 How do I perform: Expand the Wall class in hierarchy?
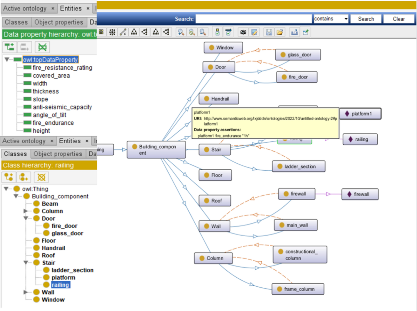point(26,293)
